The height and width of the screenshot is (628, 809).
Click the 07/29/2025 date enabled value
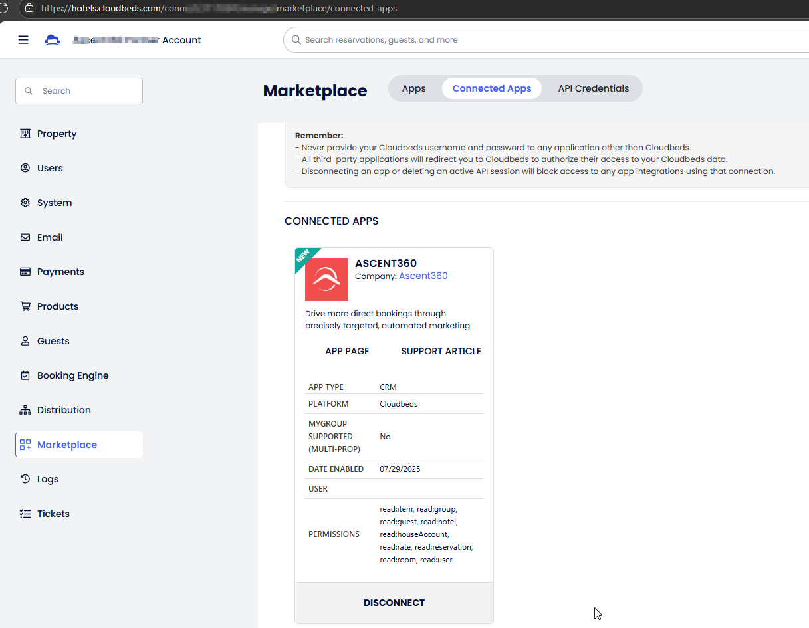tap(400, 469)
